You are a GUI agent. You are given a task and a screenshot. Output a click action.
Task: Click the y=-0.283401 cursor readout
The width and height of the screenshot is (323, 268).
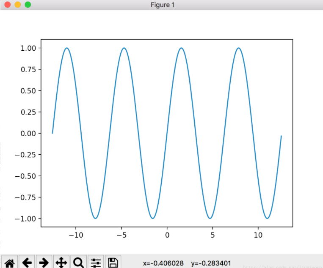211,263
